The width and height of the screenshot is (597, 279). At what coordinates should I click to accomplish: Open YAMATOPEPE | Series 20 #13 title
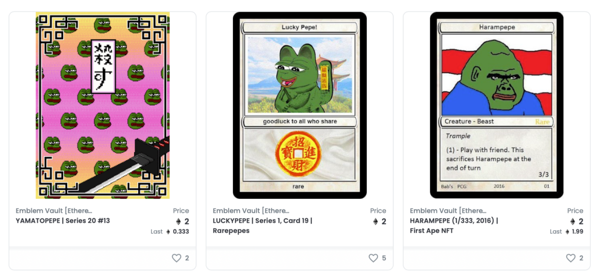click(63, 221)
